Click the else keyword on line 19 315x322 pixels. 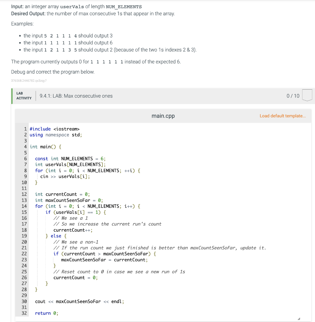tap(56, 236)
